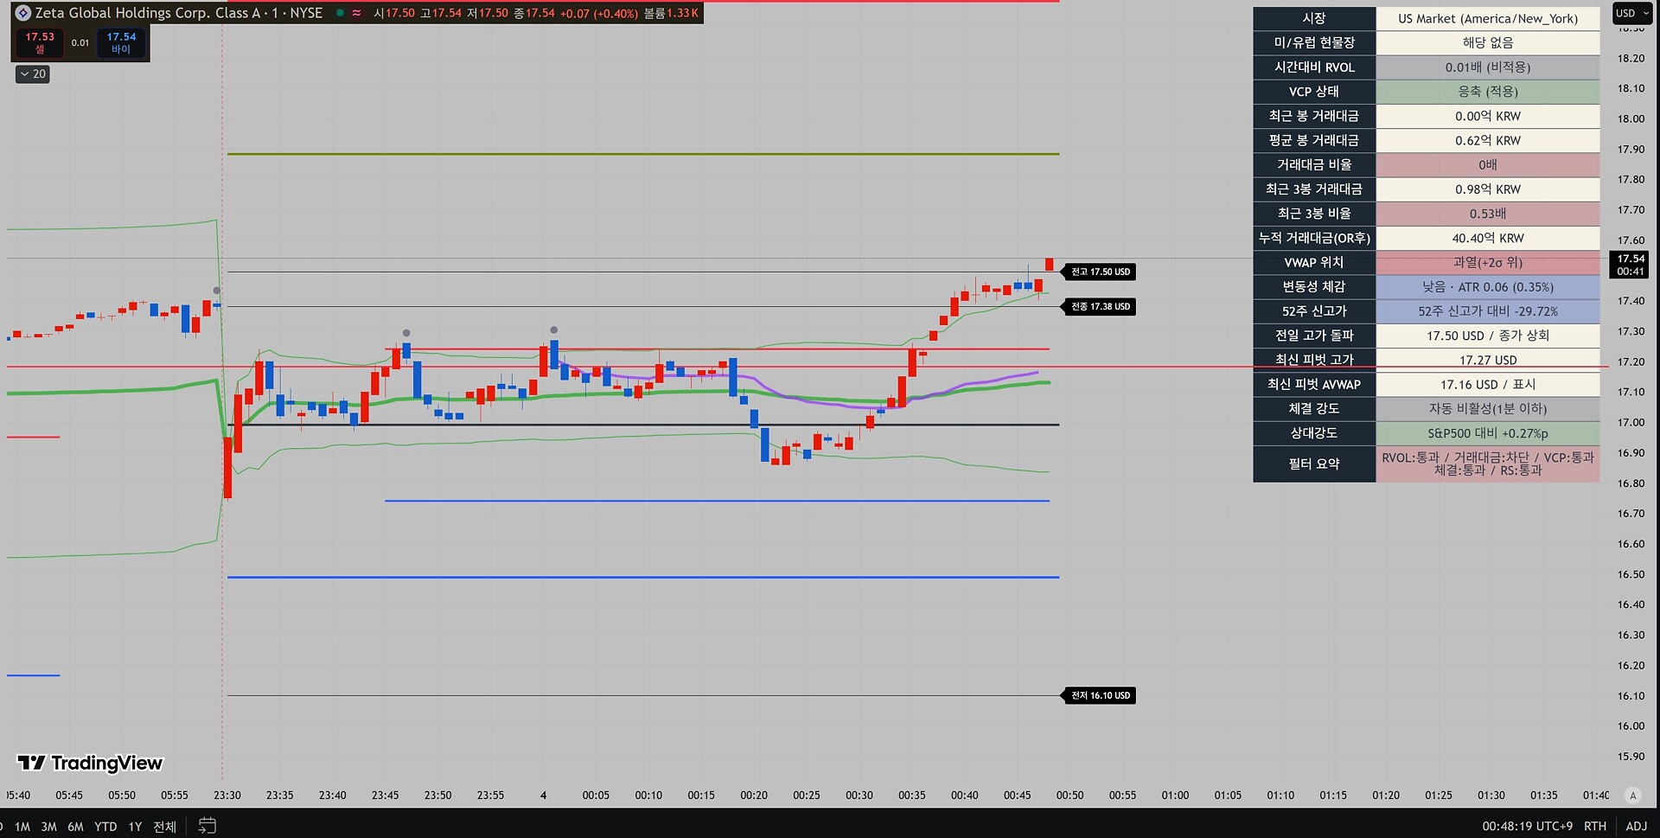Click the 자동 비활성(1분 이하) cell
The image size is (1660, 838).
click(x=1488, y=408)
